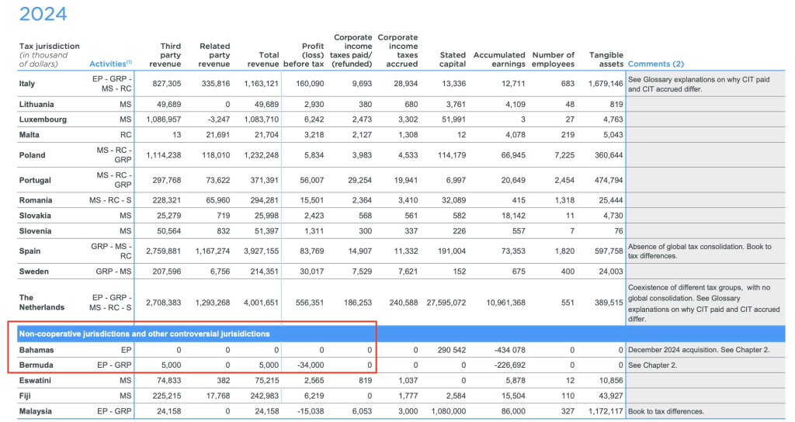Click the 2024 year heading
This screenshot has width=795, height=422.
(43, 13)
